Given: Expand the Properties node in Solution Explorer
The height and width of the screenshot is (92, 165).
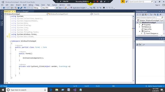Looking at the screenshot, I should click(140, 25).
